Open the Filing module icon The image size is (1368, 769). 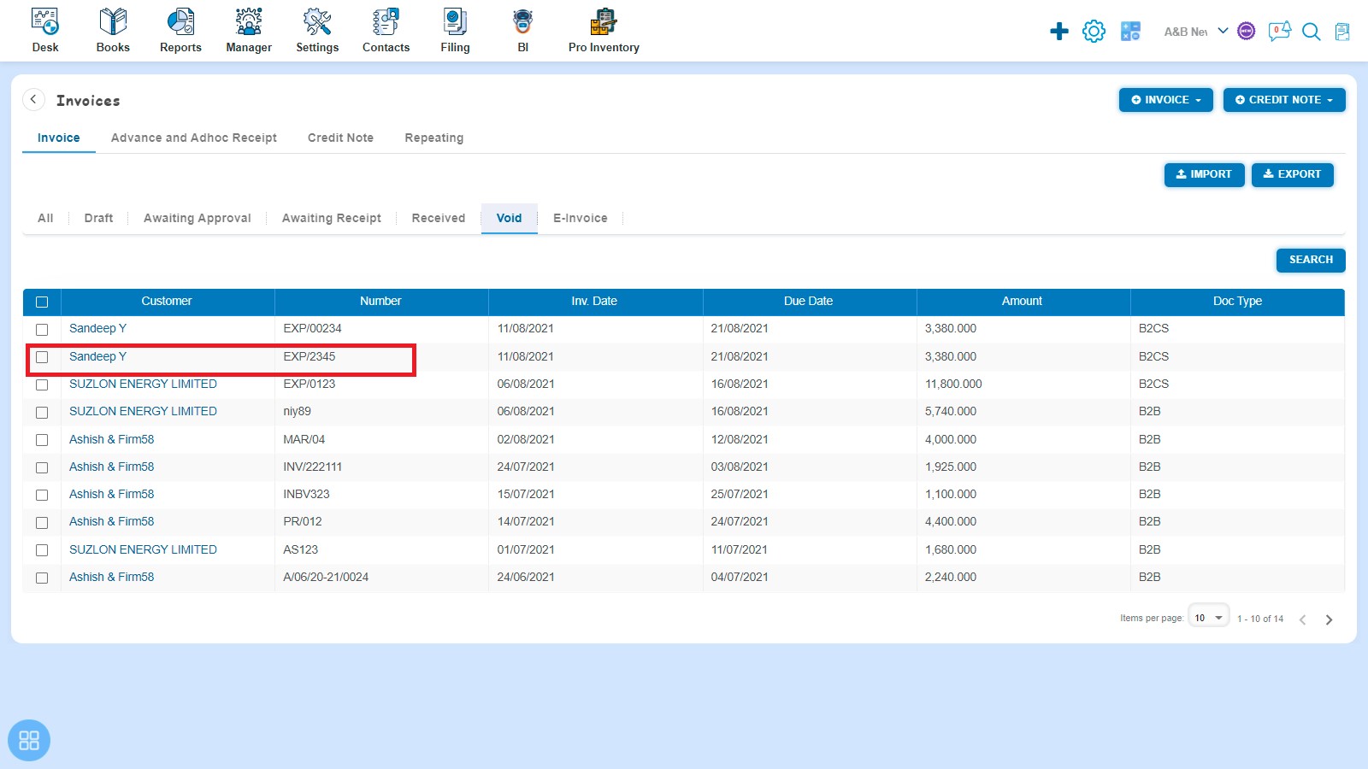pos(455,22)
